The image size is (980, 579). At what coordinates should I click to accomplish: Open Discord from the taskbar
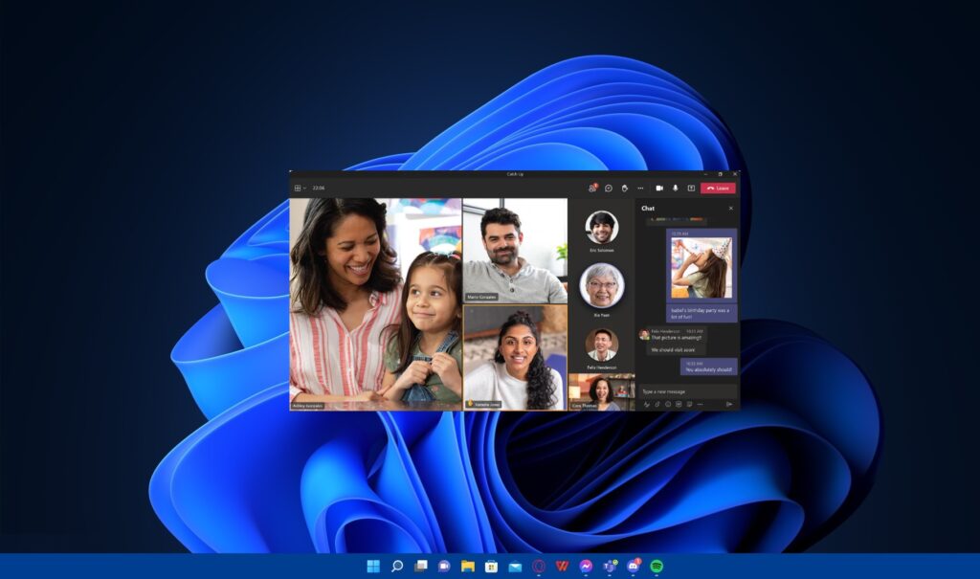tap(634, 566)
